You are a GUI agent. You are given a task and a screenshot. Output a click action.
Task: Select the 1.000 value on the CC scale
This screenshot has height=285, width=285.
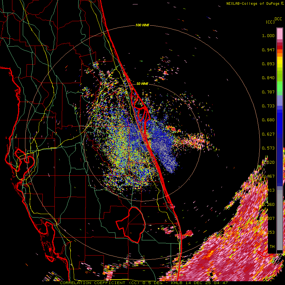268,35
